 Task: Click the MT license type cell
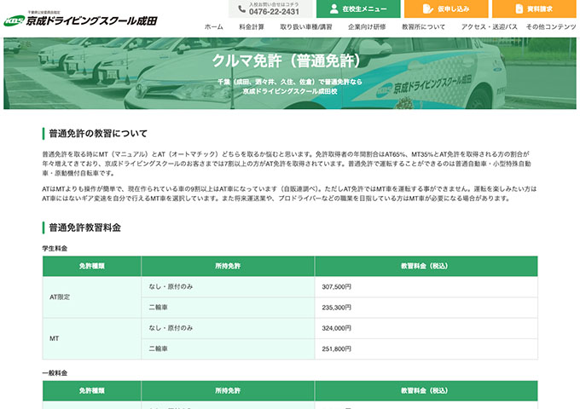(92, 338)
